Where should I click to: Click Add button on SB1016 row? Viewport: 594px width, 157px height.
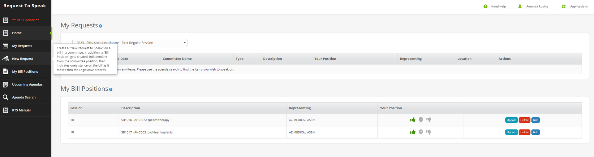point(536,120)
